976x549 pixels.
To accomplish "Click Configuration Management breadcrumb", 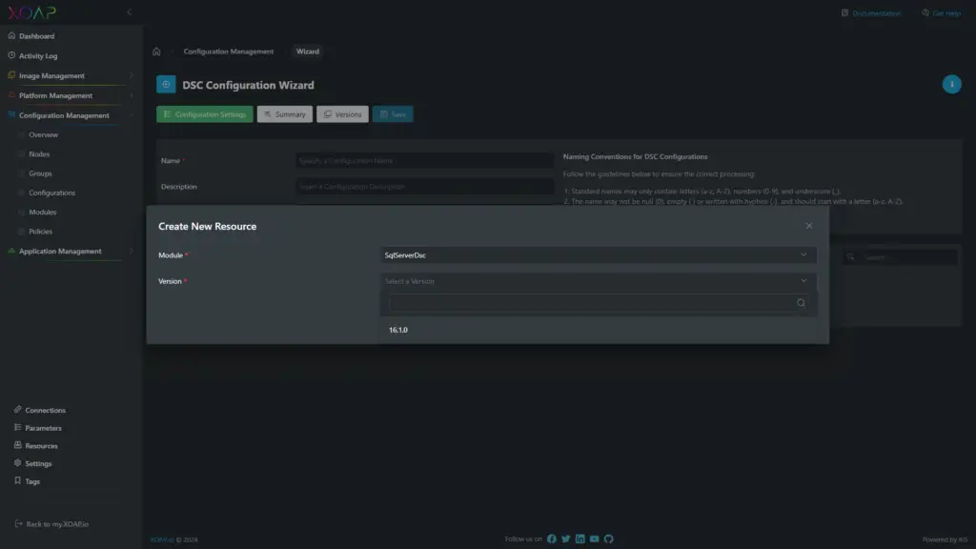I will tap(229, 51).
